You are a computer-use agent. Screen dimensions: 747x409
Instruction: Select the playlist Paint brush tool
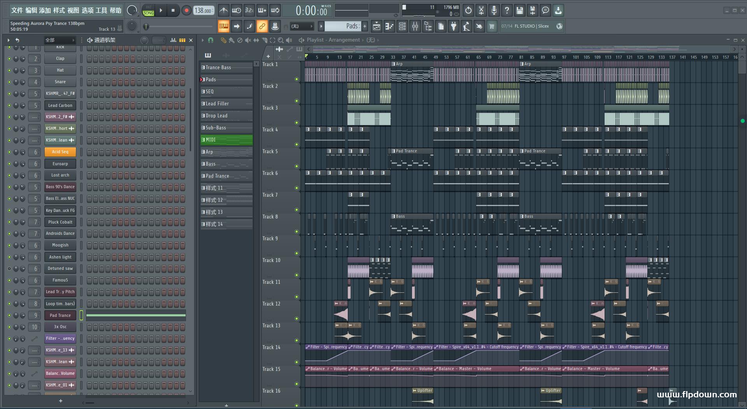point(231,40)
